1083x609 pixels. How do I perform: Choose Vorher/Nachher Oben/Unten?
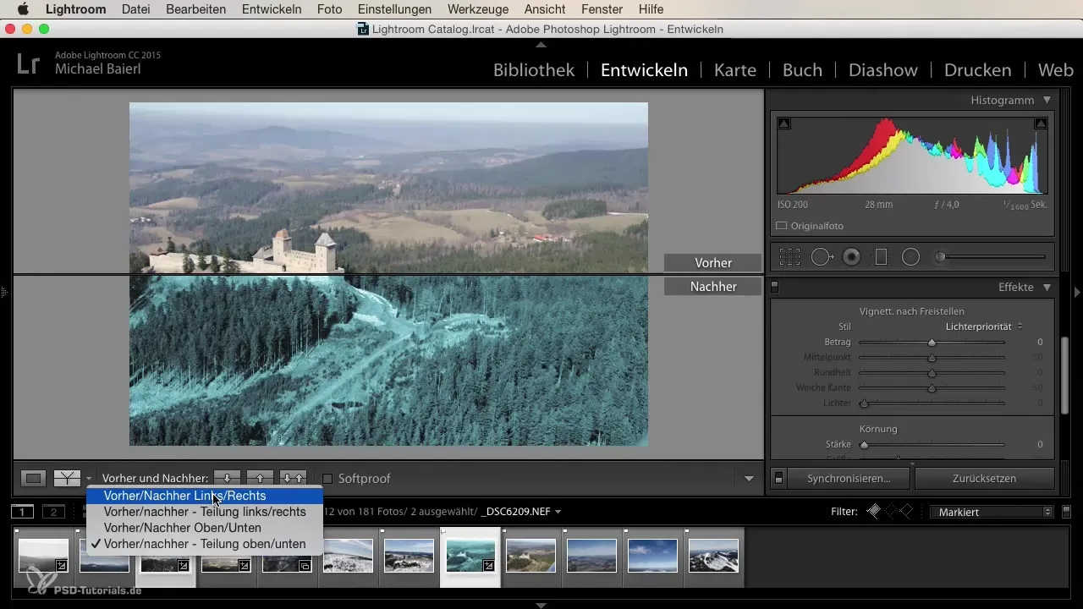point(204,528)
